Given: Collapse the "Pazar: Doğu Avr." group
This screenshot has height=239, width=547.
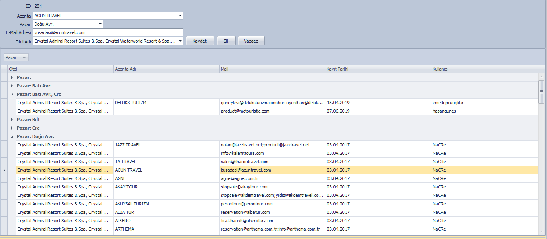Looking at the screenshot, I should click(12, 136).
